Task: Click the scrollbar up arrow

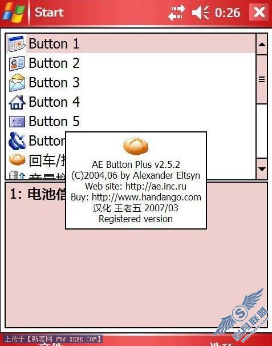Action: (262, 45)
